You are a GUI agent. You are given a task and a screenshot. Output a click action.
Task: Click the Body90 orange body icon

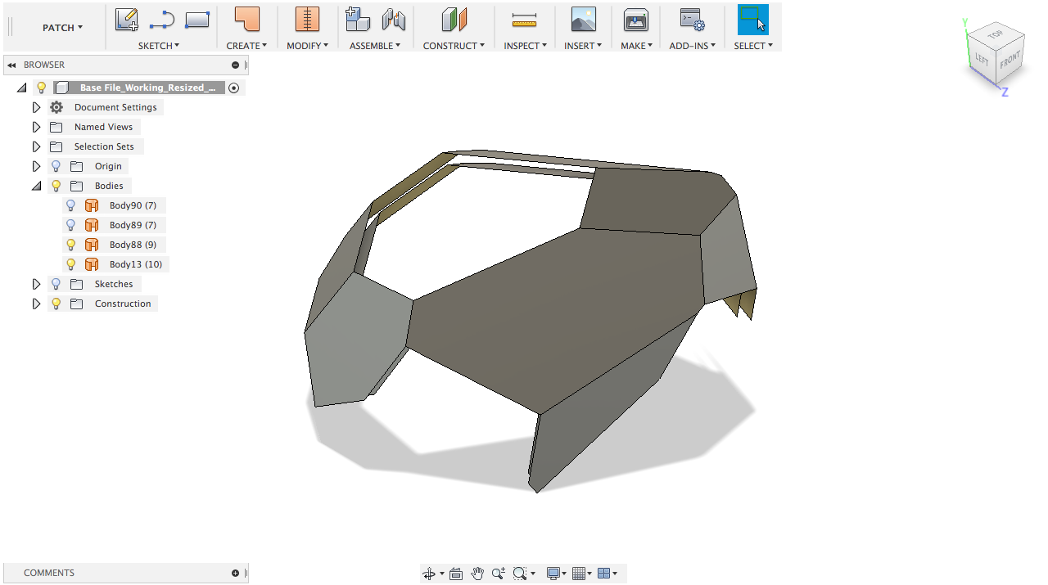pyautogui.click(x=92, y=205)
